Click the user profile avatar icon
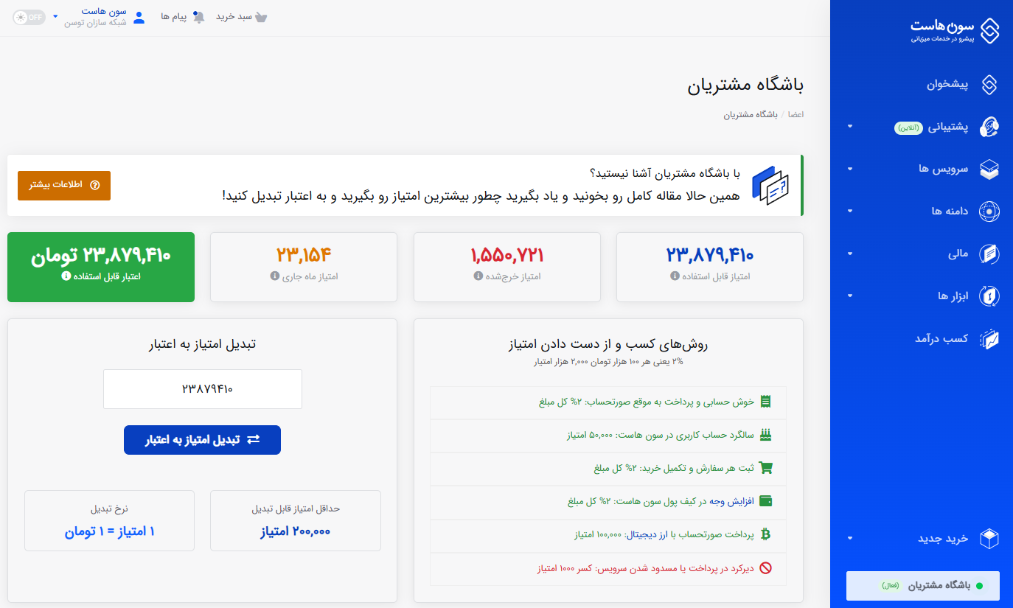 139,17
